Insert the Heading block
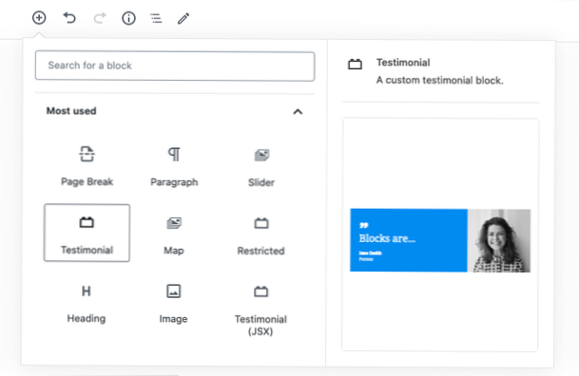579x376 pixels. tap(87, 303)
